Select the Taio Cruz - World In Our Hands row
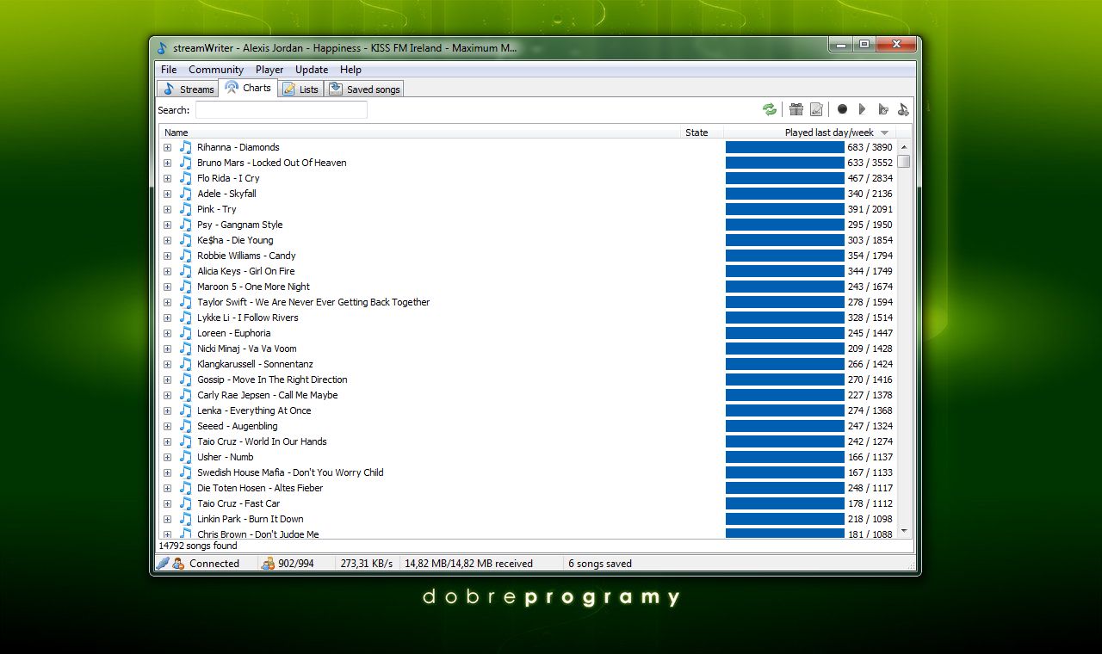Image resolution: width=1102 pixels, height=654 pixels. tap(528, 441)
